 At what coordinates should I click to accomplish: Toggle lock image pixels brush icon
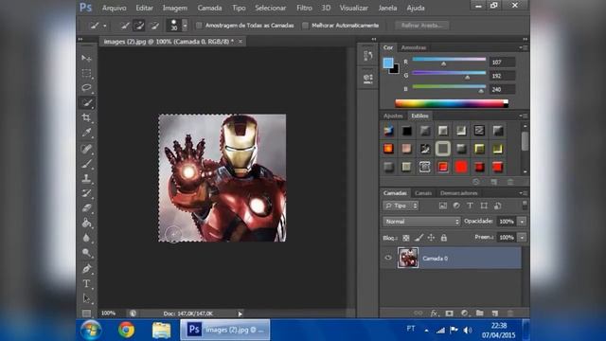coord(419,238)
